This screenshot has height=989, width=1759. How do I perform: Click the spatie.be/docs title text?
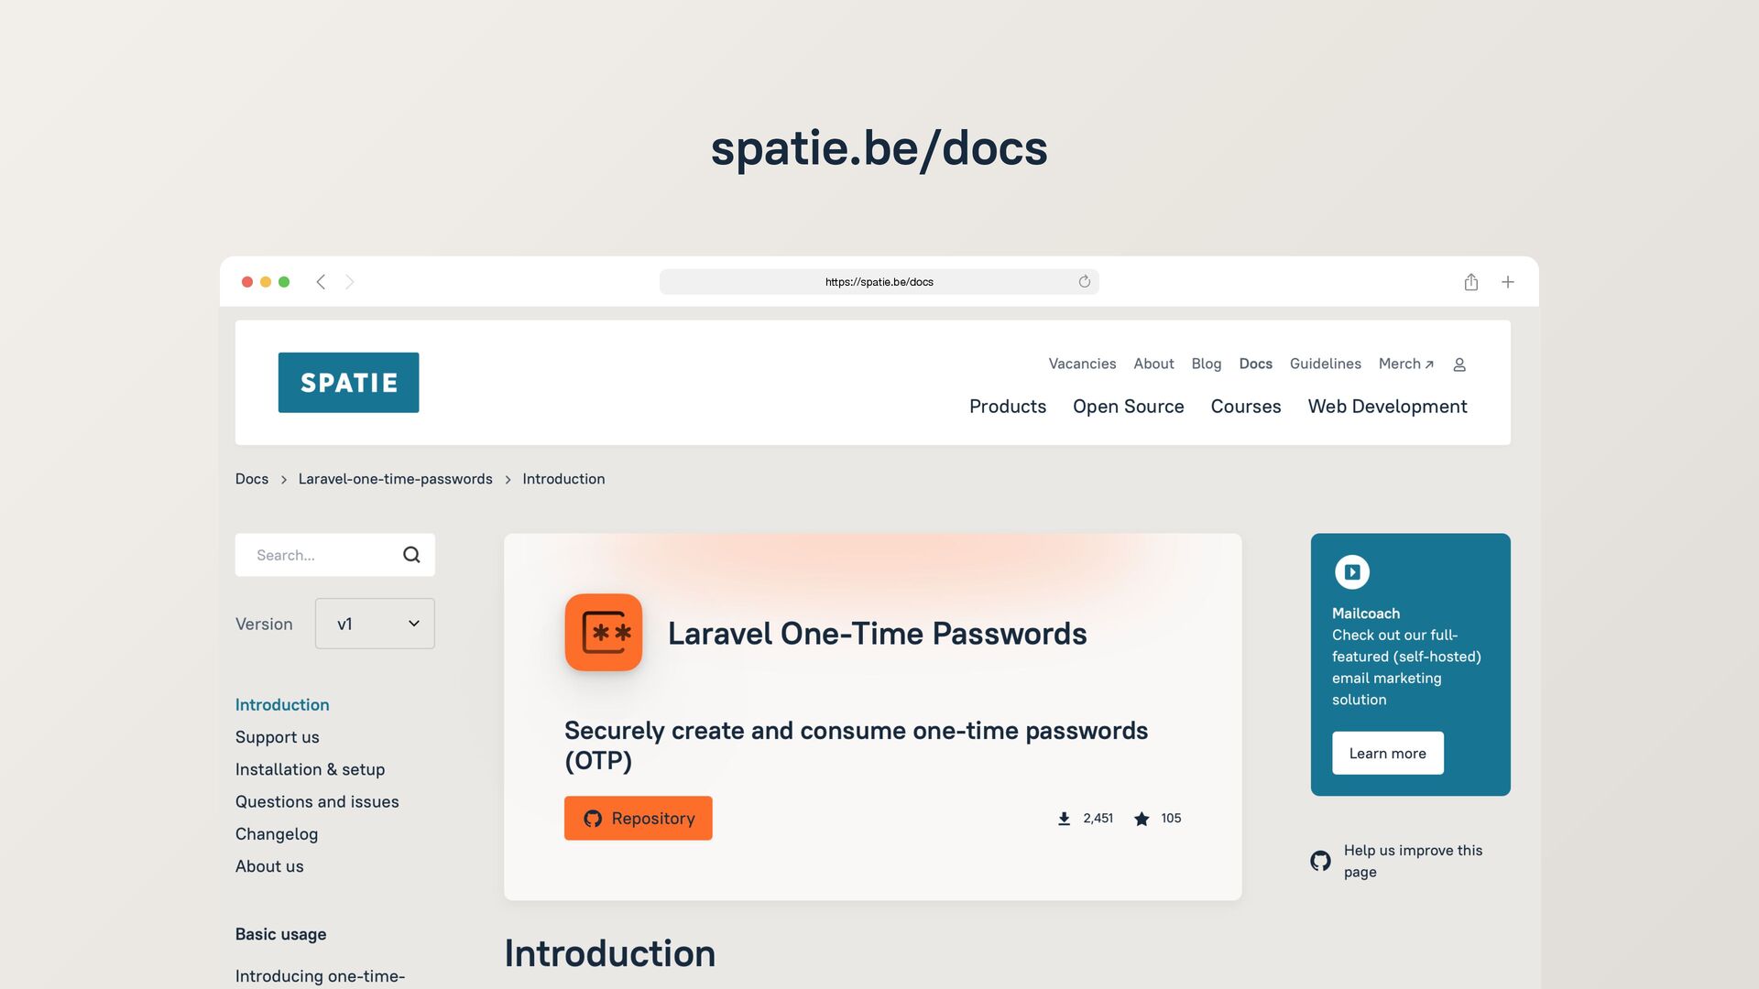[879, 148]
